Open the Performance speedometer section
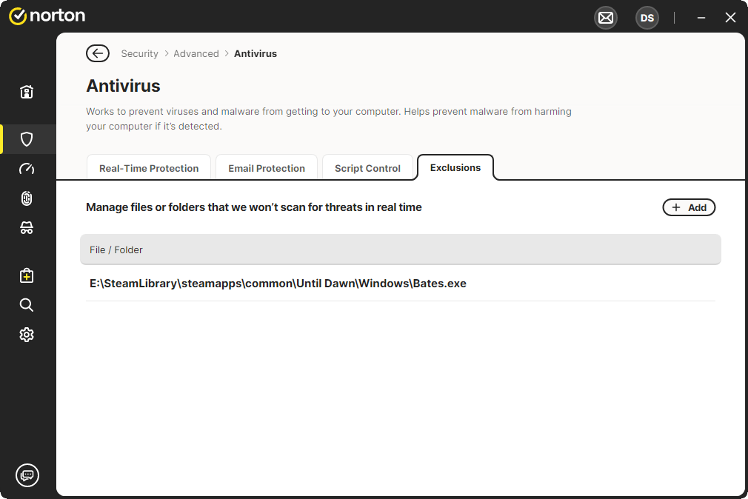This screenshot has height=499, width=748. tap(27, 169)
